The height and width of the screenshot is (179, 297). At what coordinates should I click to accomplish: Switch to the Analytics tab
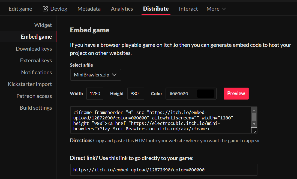click(x=122, y=9)
